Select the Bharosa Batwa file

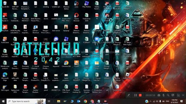(66, 5)
